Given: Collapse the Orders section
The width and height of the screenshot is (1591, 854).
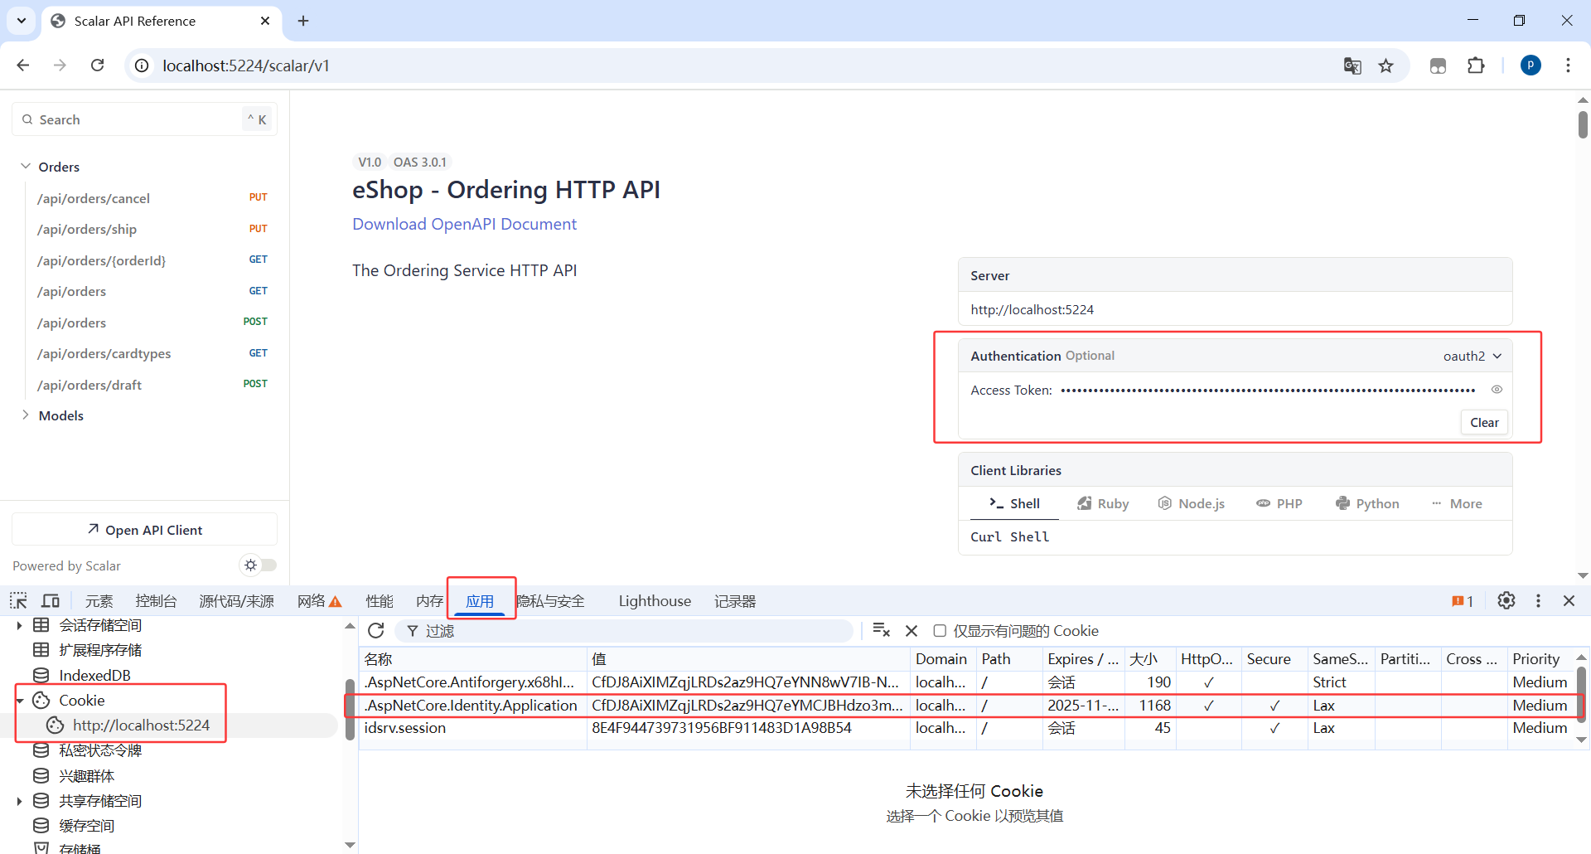Looking at the screenshot, I should [x=26, y=167].
